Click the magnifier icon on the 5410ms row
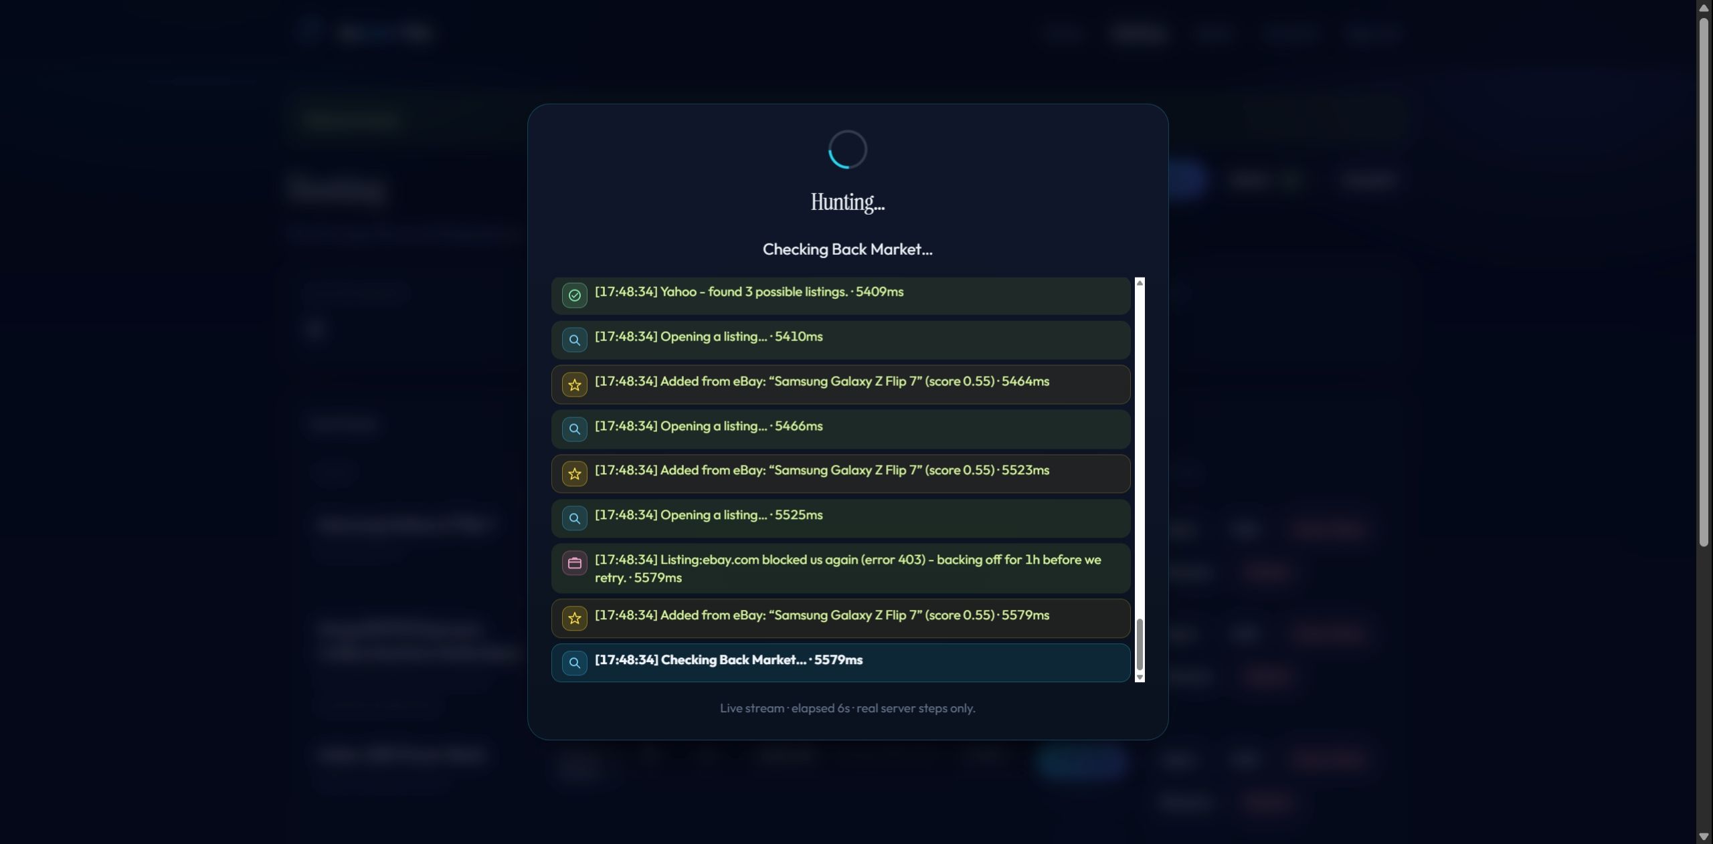 click(x=574, y=340)
